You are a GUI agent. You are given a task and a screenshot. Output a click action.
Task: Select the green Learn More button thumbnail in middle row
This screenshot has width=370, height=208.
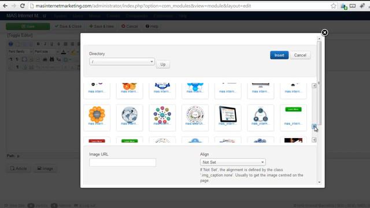[293, 117]
